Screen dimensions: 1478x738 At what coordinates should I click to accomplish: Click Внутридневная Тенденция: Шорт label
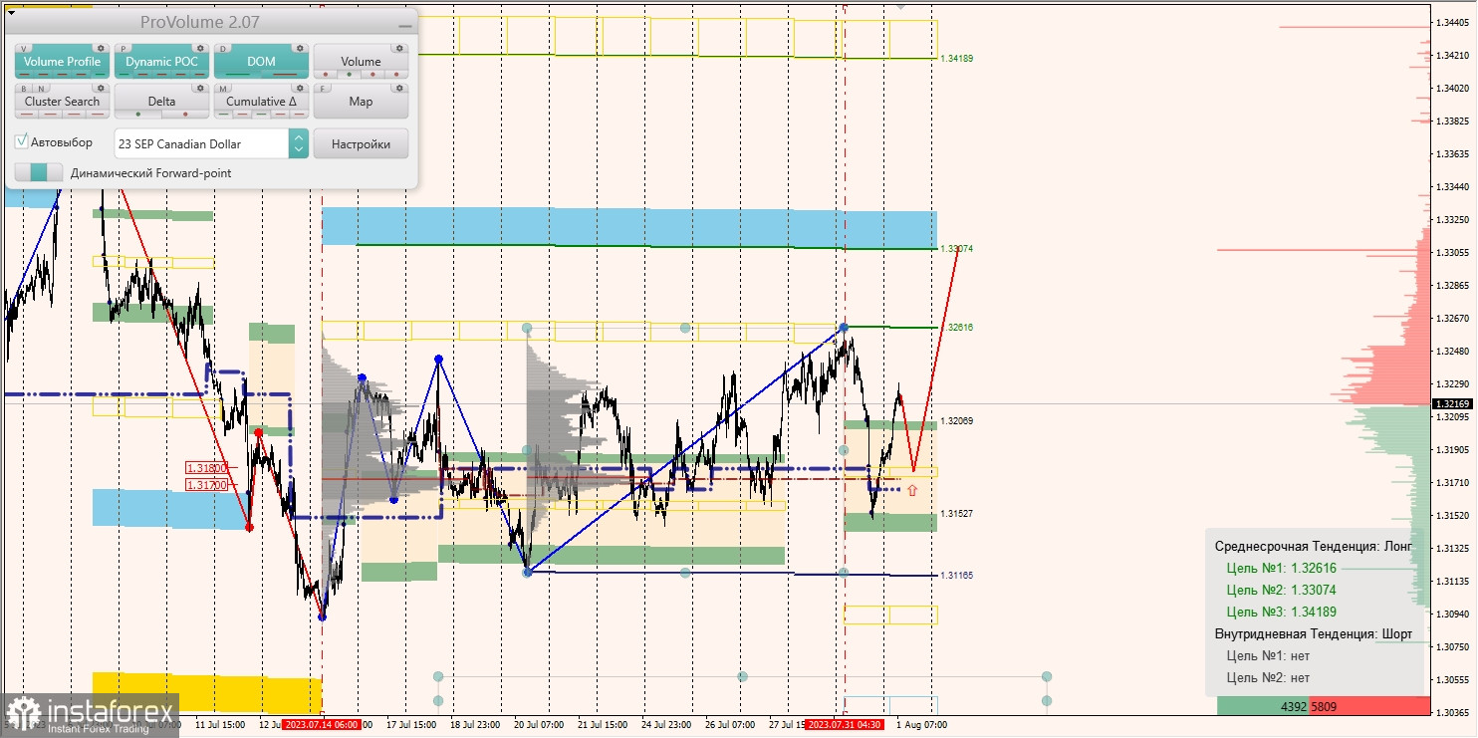(x=1314, y=633)
